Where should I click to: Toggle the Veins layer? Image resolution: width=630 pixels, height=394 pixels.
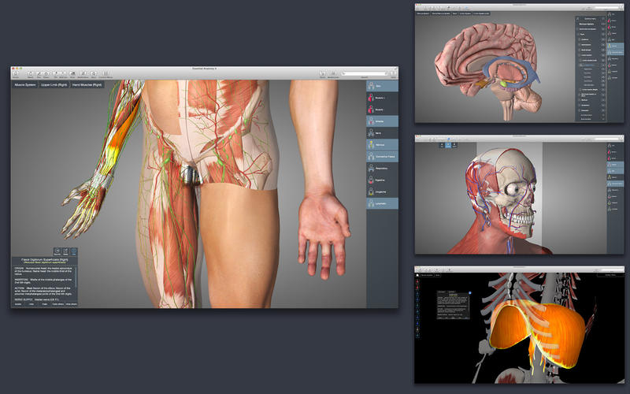(x=382, y=132)
